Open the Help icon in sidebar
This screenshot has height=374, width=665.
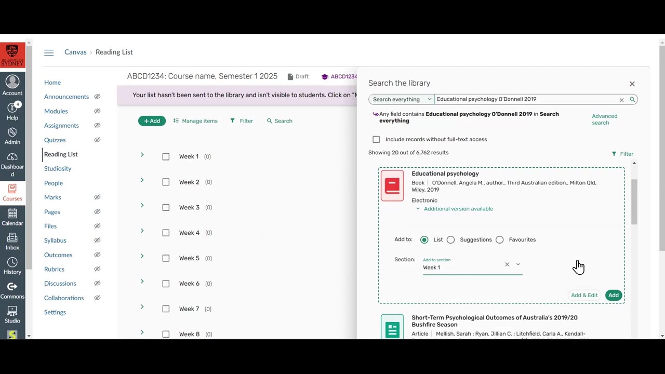point(12,111)
